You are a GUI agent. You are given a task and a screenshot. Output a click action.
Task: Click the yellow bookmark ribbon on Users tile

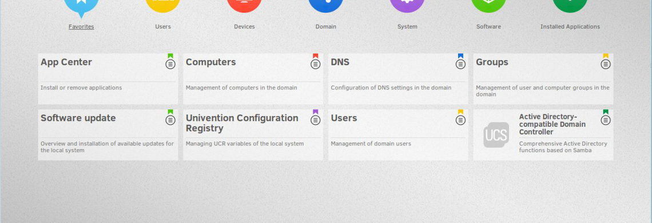[x=461, y=112]
